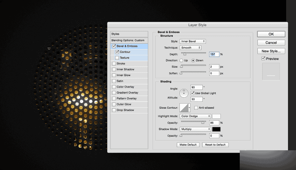Enable the Anti-aliased checkbox
This screenshot has height=170, width=296.
[x=196, y=108]
